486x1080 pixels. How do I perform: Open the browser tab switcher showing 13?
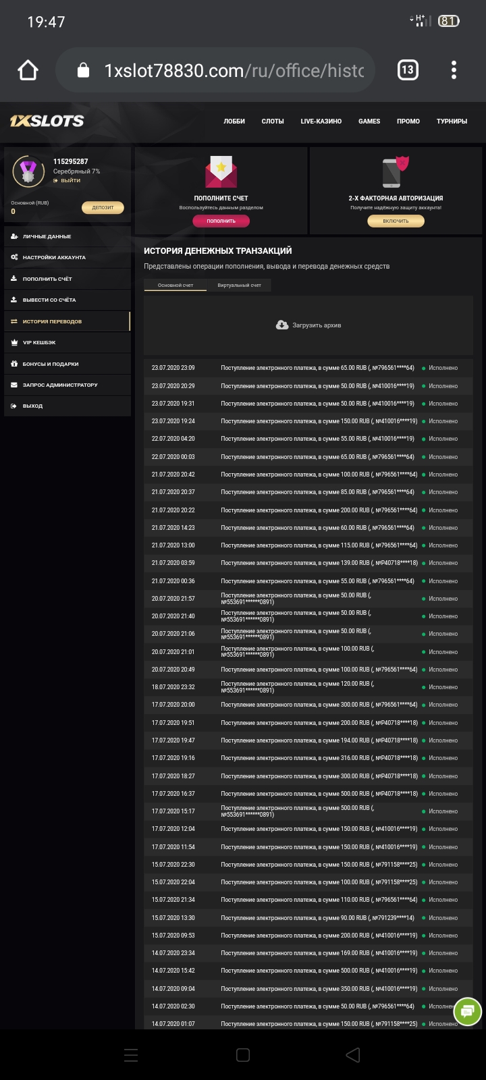tap(408, 70)
